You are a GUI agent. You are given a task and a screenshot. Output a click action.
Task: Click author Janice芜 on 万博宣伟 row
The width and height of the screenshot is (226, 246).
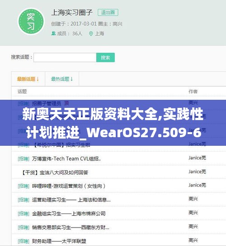point(197,158)
